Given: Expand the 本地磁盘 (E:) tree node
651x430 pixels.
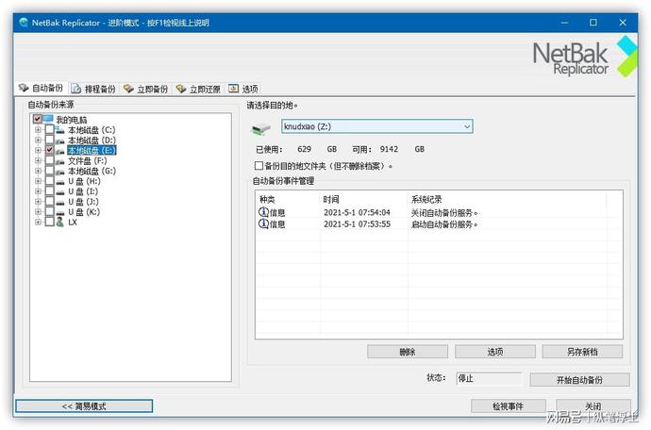Looking at the screenshot, I should (38, 150).
